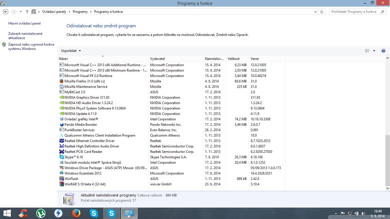Click the scroll up arrow of list

[x=387, y=58]
